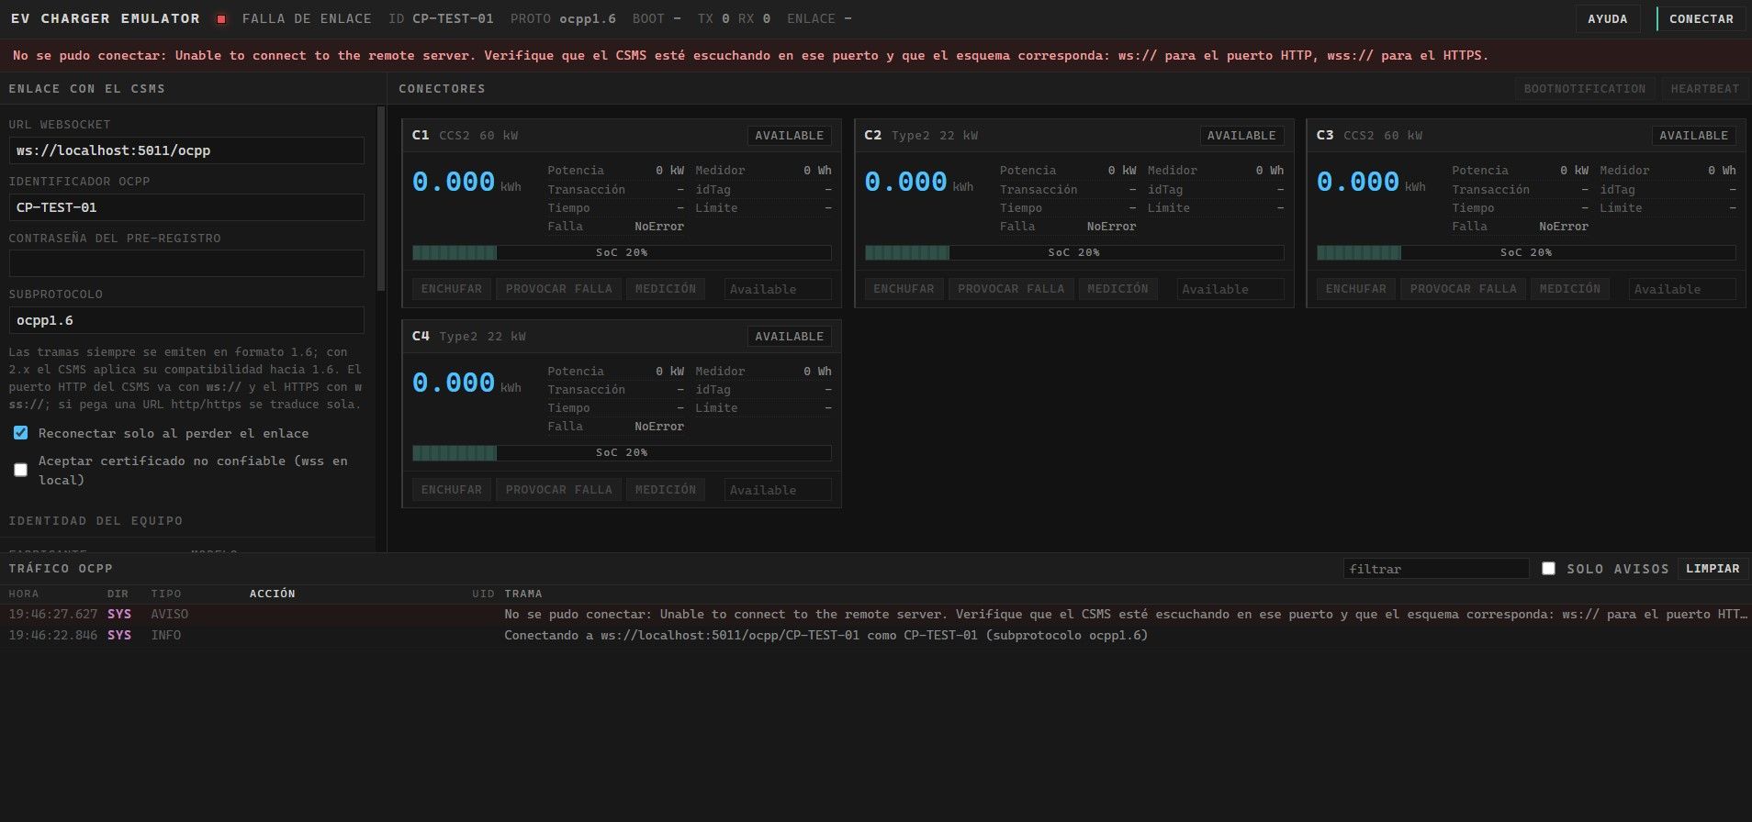Image resolution: width=1752 pixels, height=822 pixels.
Task: Edit the Subprotocolo field
Action: (x=186, y=320)
